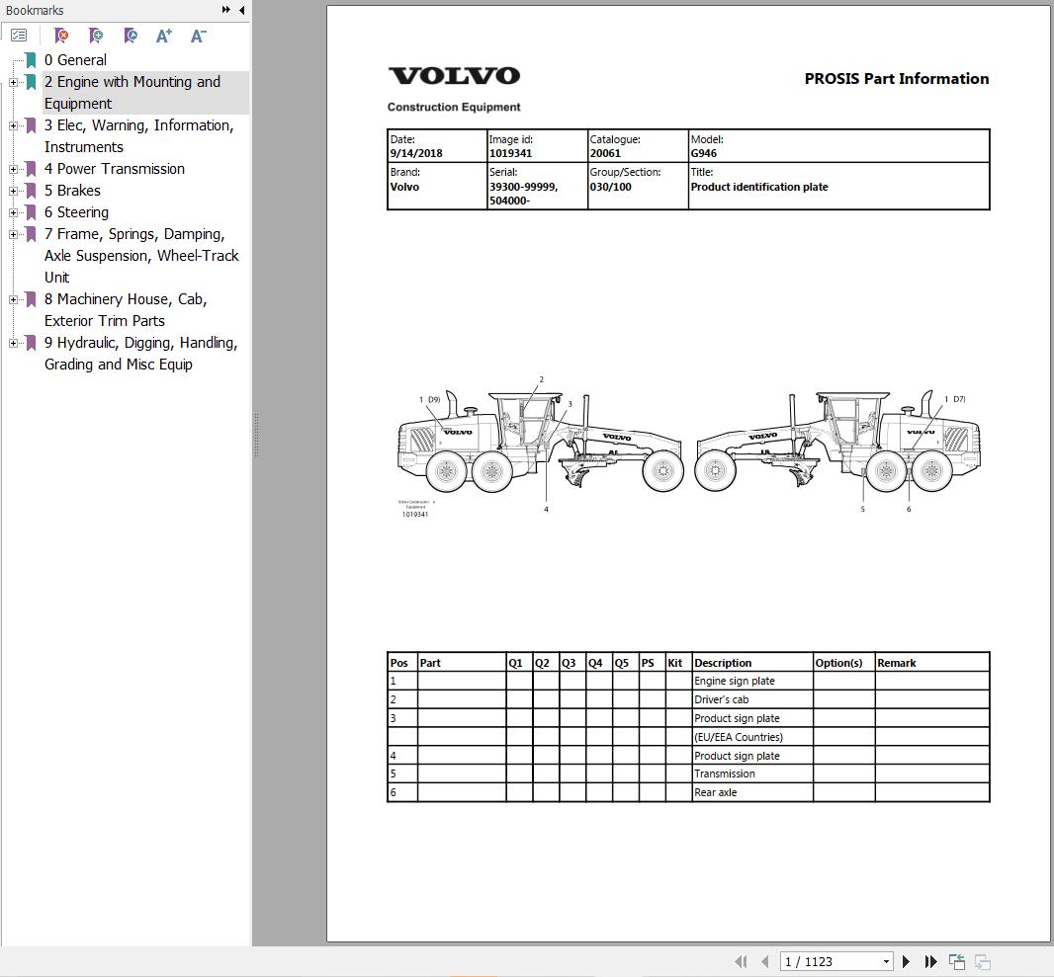This screenshot has width=1054, height=977.
Task: Click the 'Transmission' description cell
Action: tap(752, 773)
